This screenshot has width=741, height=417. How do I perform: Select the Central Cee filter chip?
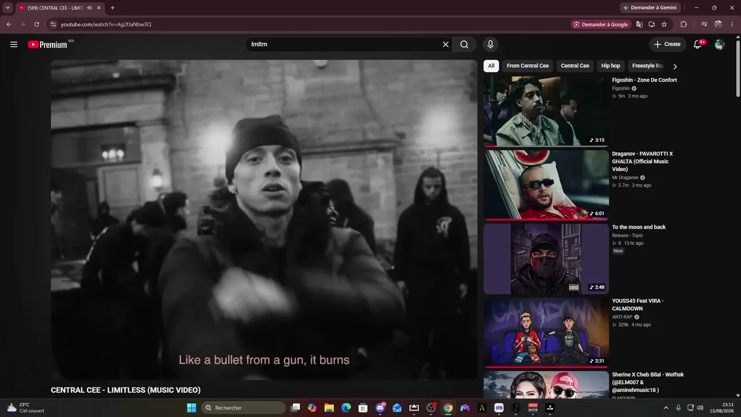click(x=575, y=66)
